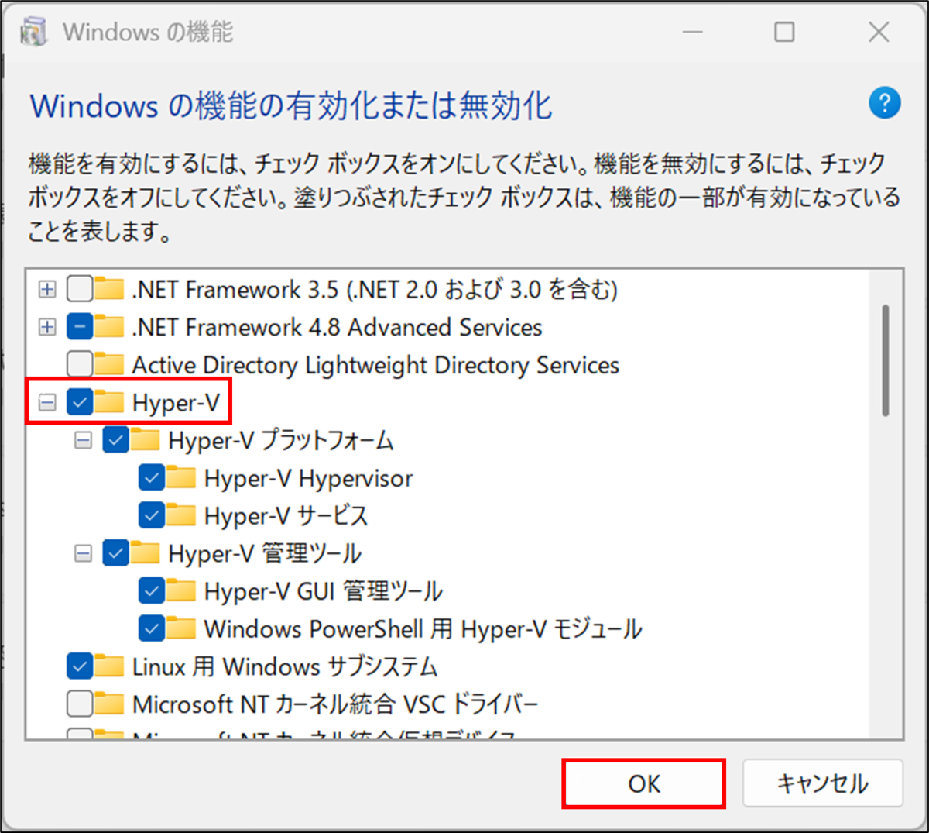Click the キャンセル button
Image resolution: width=929 pixels, height=833 pixels.
click(x=823, y=783)
